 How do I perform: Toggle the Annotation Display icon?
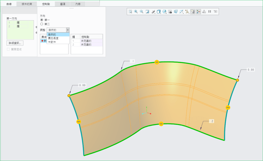pos(193,12)
